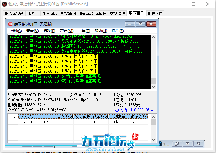The image size is (216, 153).
Task: Click log scrollbar up arrow
Action: 154,37
